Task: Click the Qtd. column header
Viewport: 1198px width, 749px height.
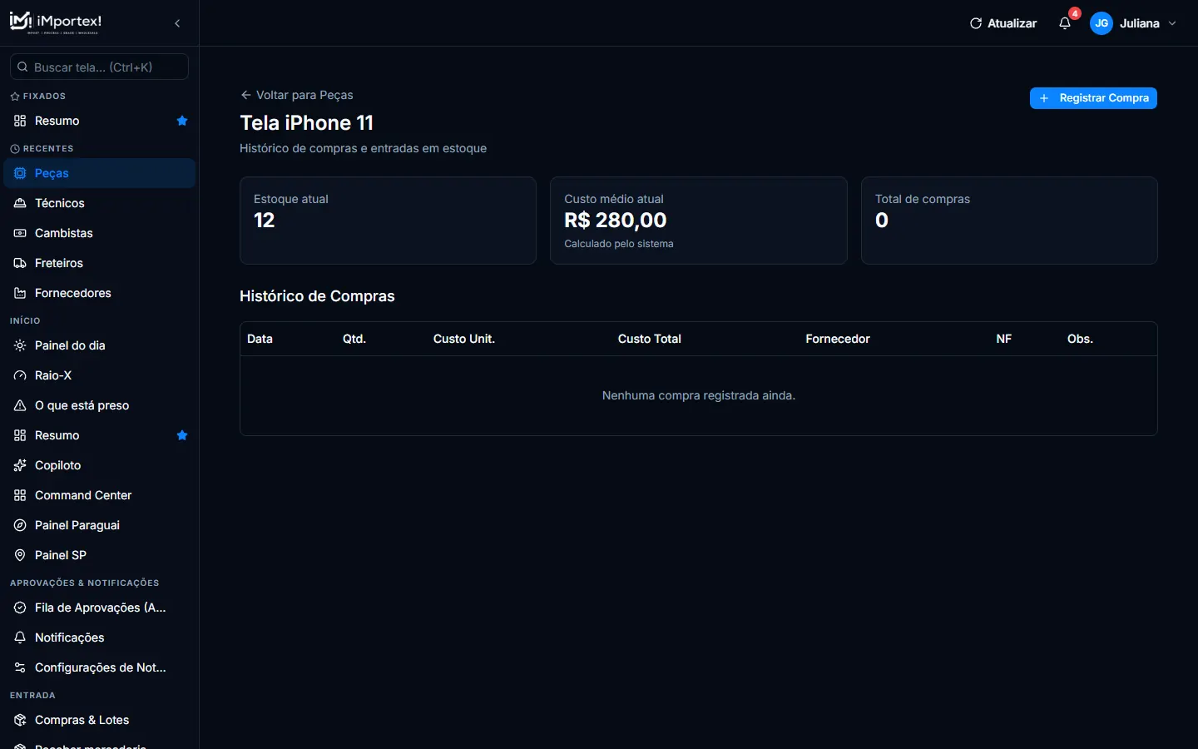Action: (354, 339)
